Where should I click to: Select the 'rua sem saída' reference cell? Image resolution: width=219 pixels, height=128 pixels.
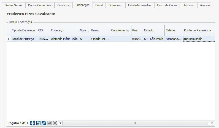(198, 39)
